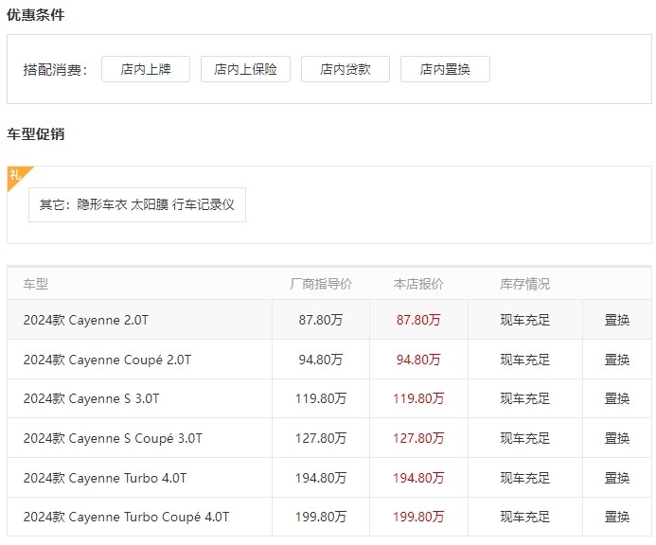Open 2024款 Cayenne S Coupé 3.0T model
Viewport: 656px width, 545px height.
coord(113,438)
